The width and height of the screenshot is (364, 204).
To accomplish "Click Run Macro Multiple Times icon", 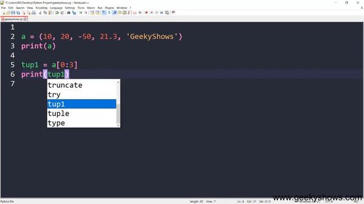I will 162,12.
